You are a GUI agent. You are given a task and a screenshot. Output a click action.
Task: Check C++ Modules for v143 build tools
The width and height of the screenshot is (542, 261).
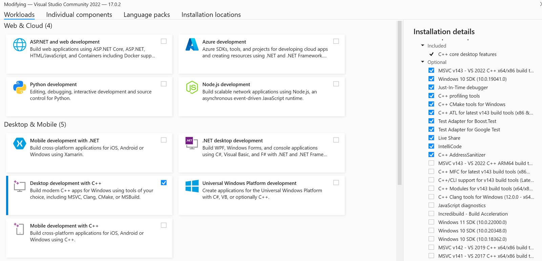click(x=431, y=188)
